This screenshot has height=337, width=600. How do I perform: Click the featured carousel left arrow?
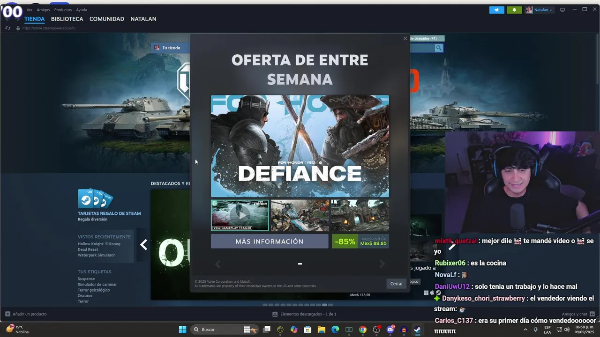[143, 245]
